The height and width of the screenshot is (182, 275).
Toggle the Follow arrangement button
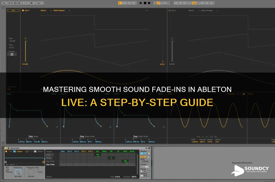[120, 3]
